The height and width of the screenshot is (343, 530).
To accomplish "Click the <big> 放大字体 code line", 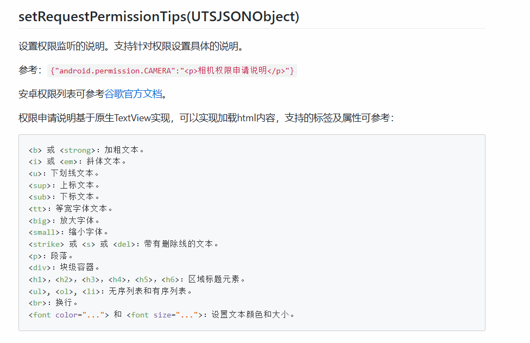I will point(64,221).
